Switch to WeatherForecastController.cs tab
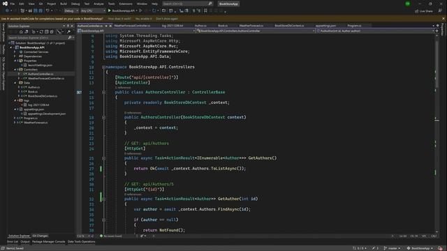Screen dimensions: 447x251 (132, 26)
